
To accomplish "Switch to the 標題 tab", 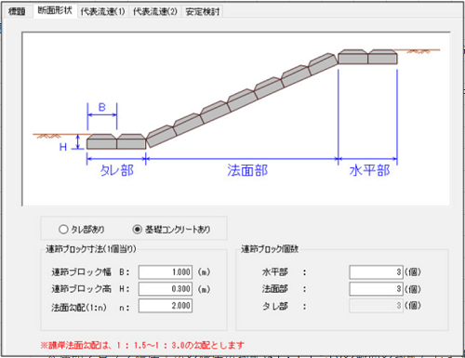I will (x=17, y=12).
